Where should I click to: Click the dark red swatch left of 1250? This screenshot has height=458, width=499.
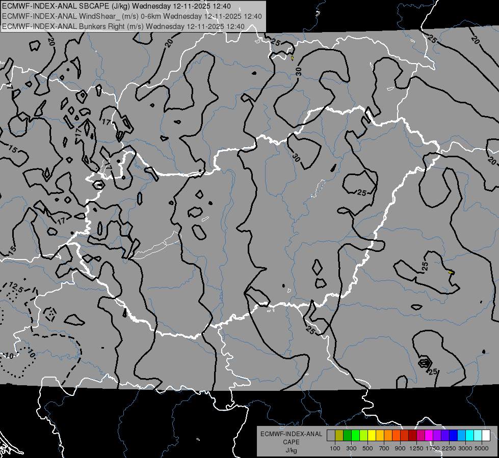pos(412,436)
